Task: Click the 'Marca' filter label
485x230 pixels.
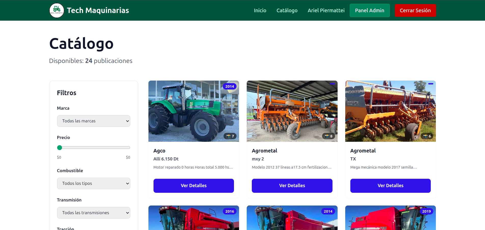Action: (x=63, y=108)
